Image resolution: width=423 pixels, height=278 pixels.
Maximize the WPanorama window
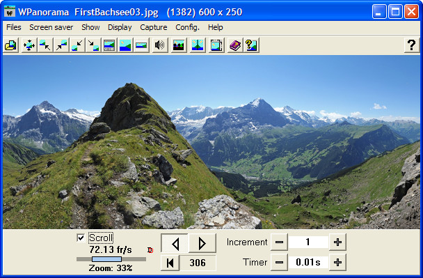(x=395, y=12)
